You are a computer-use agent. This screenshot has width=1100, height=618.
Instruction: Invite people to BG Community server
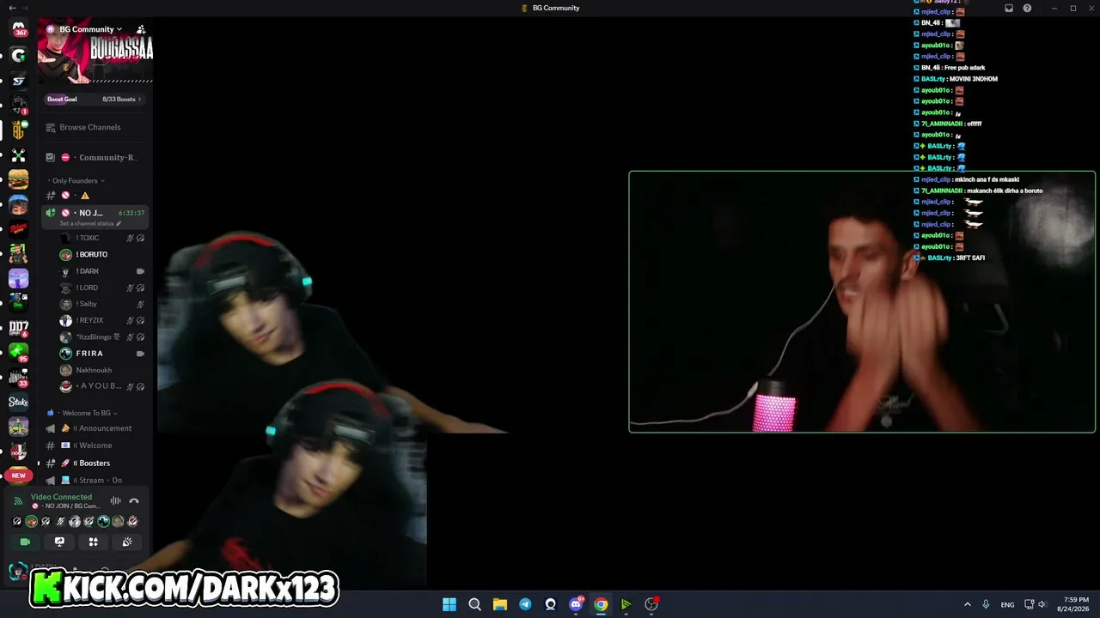(141, 29)
